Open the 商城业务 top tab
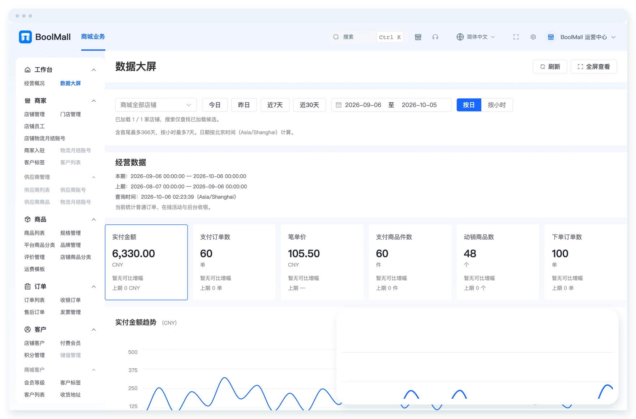636x419 pixels. (x=93, y=37)
